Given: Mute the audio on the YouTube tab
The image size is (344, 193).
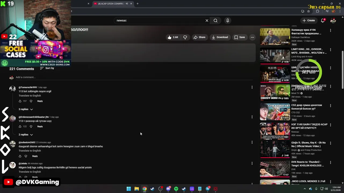Looking at the screenshot, I should 127,3.
